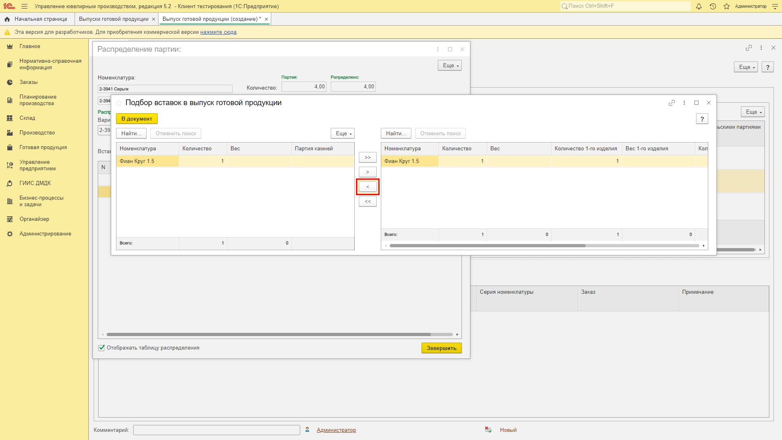Expand Еще dropdown in top-right document toolbar
The height and width of the screenshot is (440, 782).
point(746,67)
